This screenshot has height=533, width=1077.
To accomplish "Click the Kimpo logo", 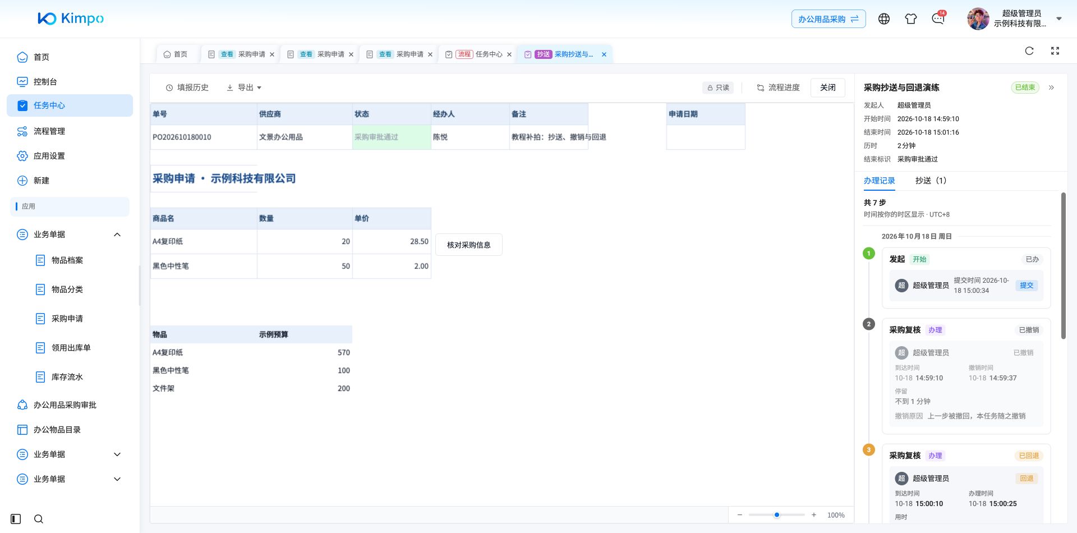I will (71, 19).
